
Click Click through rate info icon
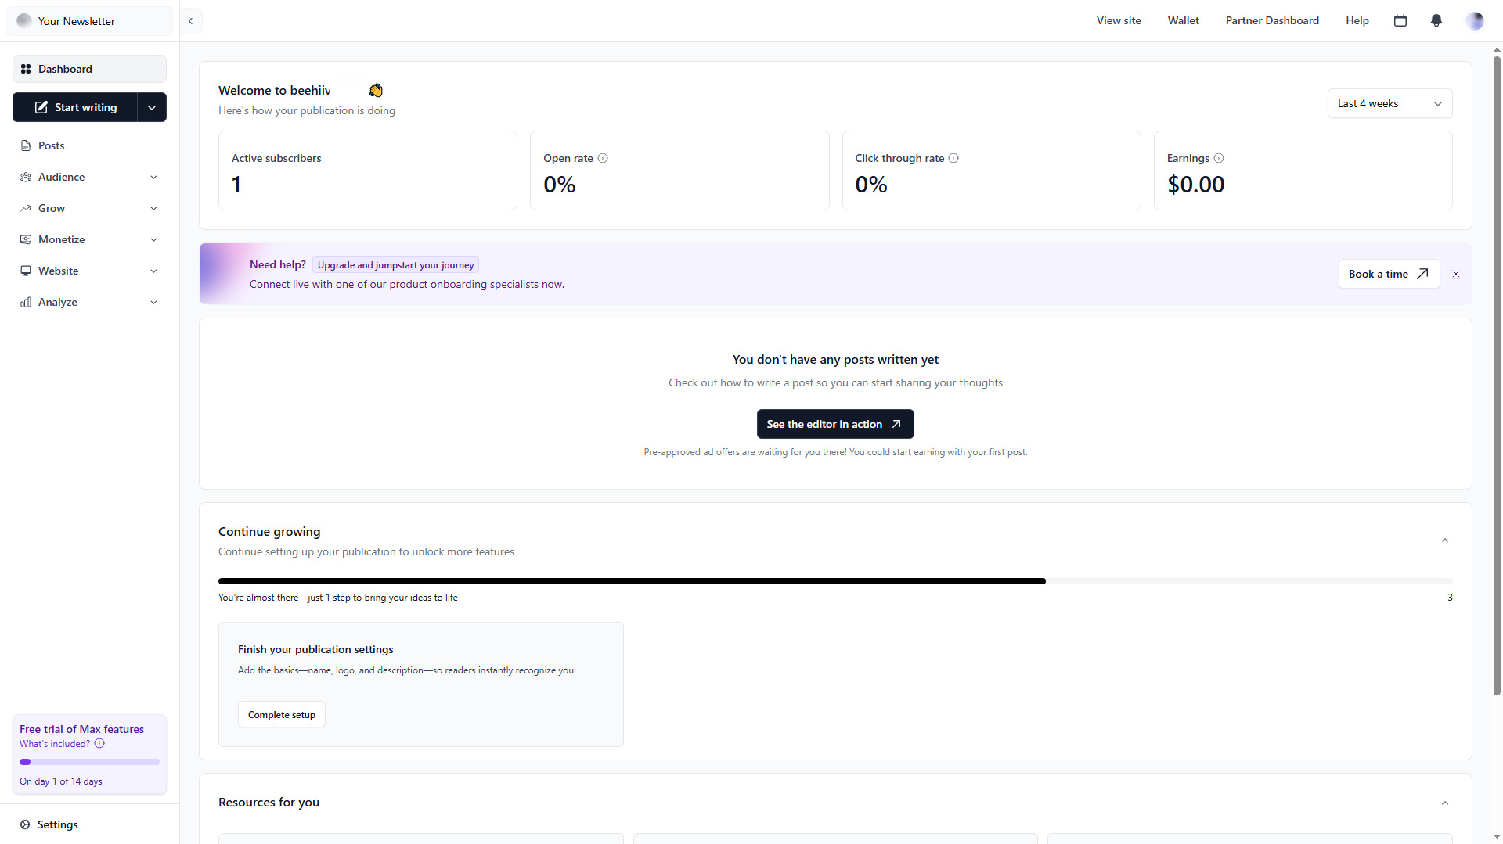953,158
